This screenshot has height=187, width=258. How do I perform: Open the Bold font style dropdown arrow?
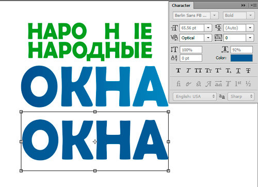click(x=250, y=15)
